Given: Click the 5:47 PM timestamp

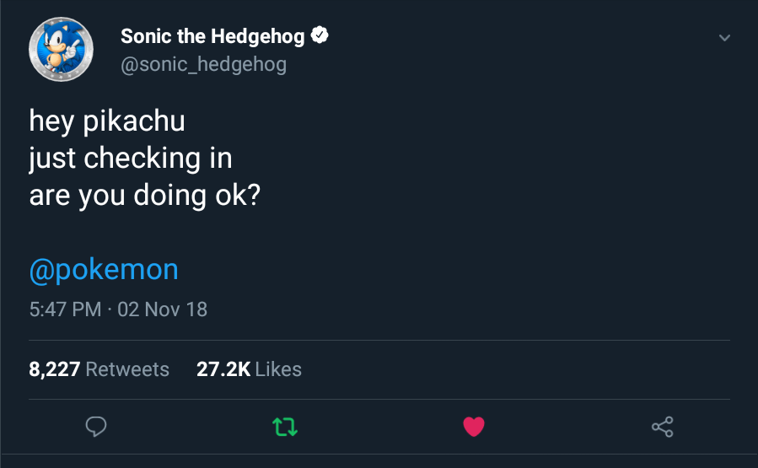Looking at the screenshot, I should 65,309.
